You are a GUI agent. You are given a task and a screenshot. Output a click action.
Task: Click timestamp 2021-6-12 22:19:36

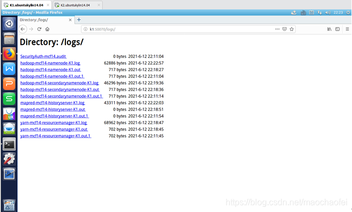click(146, 83)
